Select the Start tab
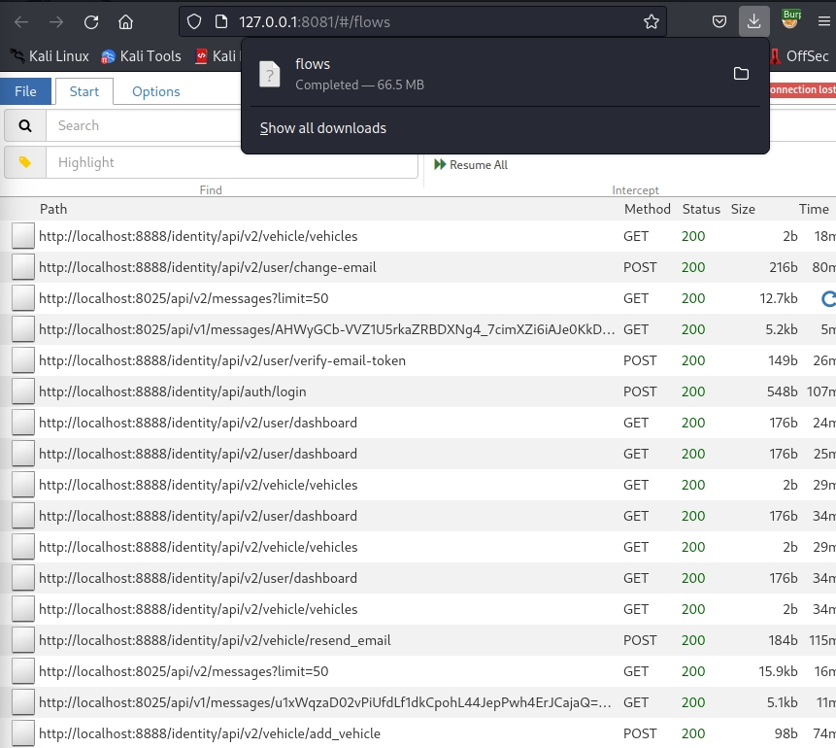 click(x=84, y=91)
